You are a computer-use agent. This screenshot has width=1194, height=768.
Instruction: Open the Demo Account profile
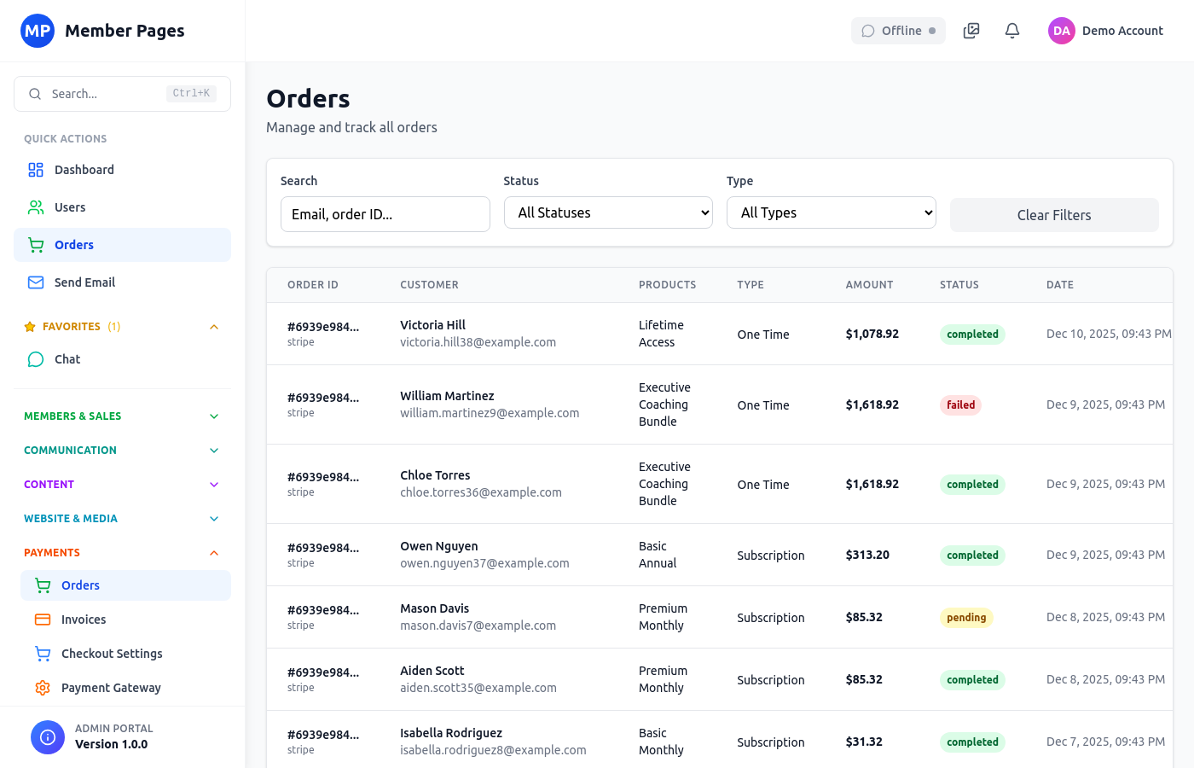(x=1106, y=30)
